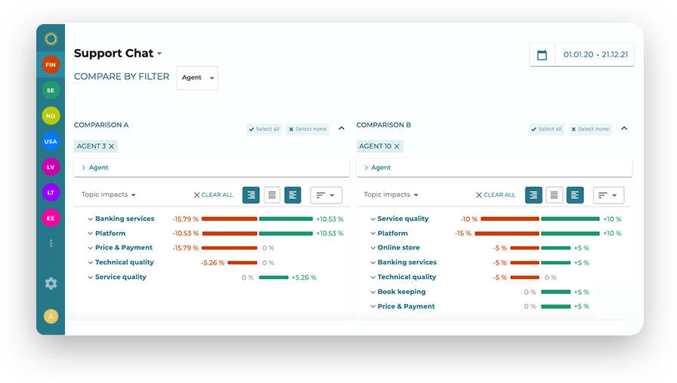
Task: Switch to the USA country workspace
Action: pos(51,141)
